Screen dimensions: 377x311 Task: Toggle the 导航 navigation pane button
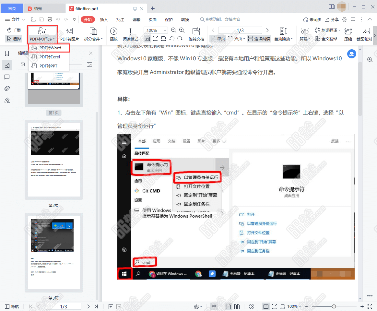[12, 306]
